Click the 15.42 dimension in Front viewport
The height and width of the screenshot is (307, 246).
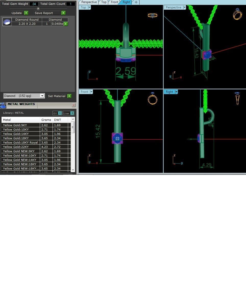pos(98,132)
